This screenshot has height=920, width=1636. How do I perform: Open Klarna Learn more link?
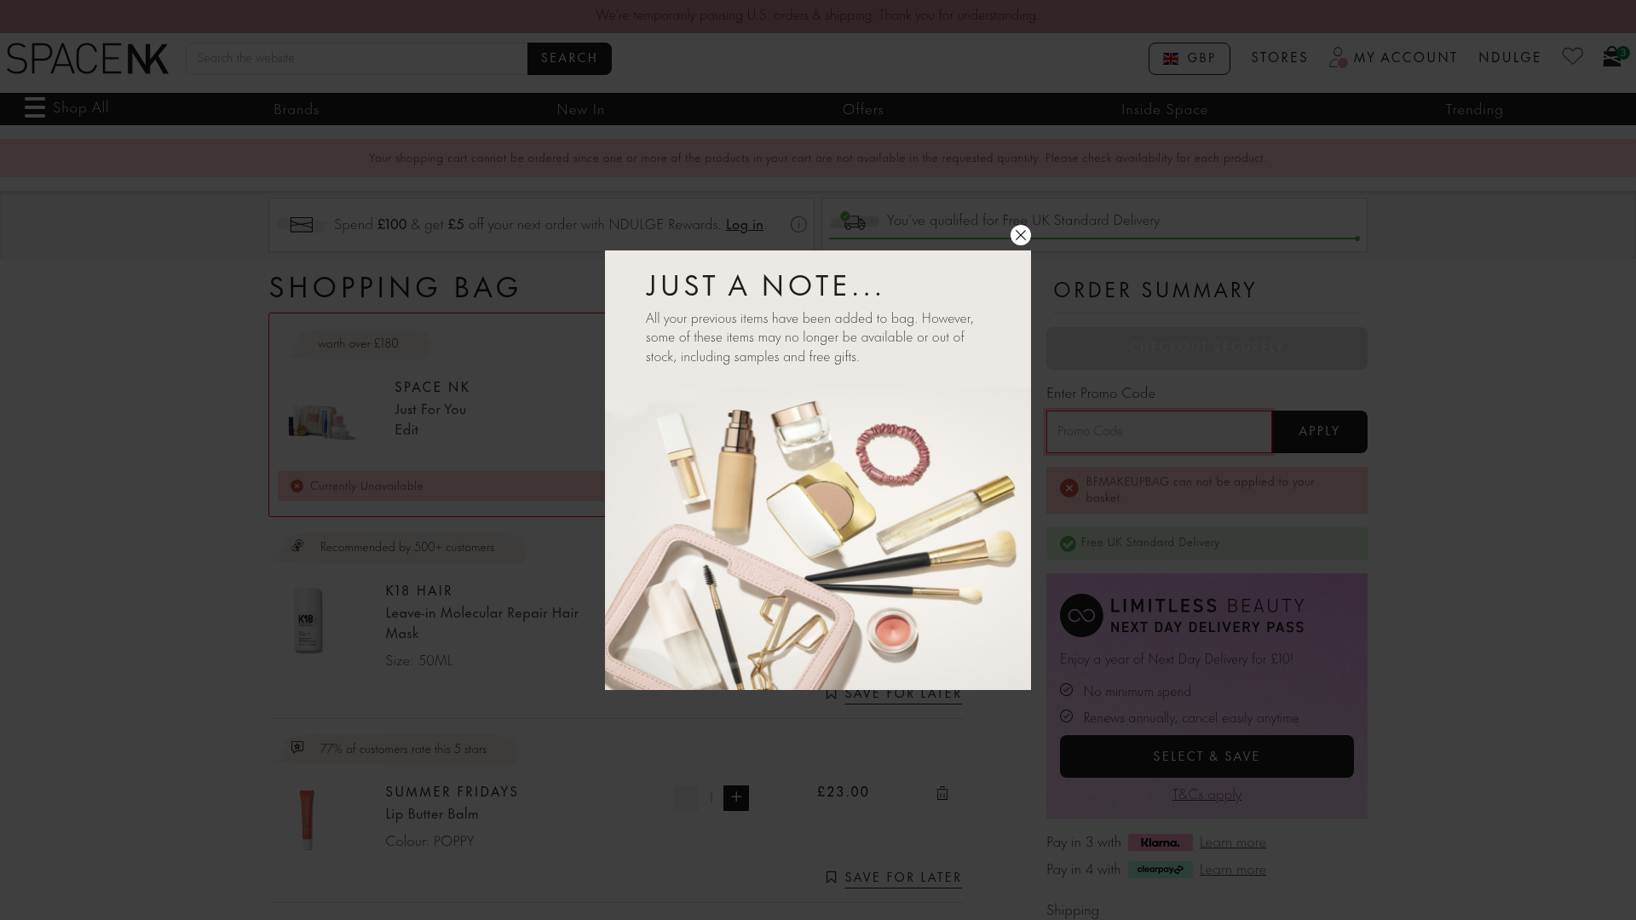[x=1232, y=842]
